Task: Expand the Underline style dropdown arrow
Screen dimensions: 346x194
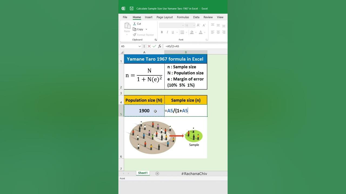Action: click(177, 33)
